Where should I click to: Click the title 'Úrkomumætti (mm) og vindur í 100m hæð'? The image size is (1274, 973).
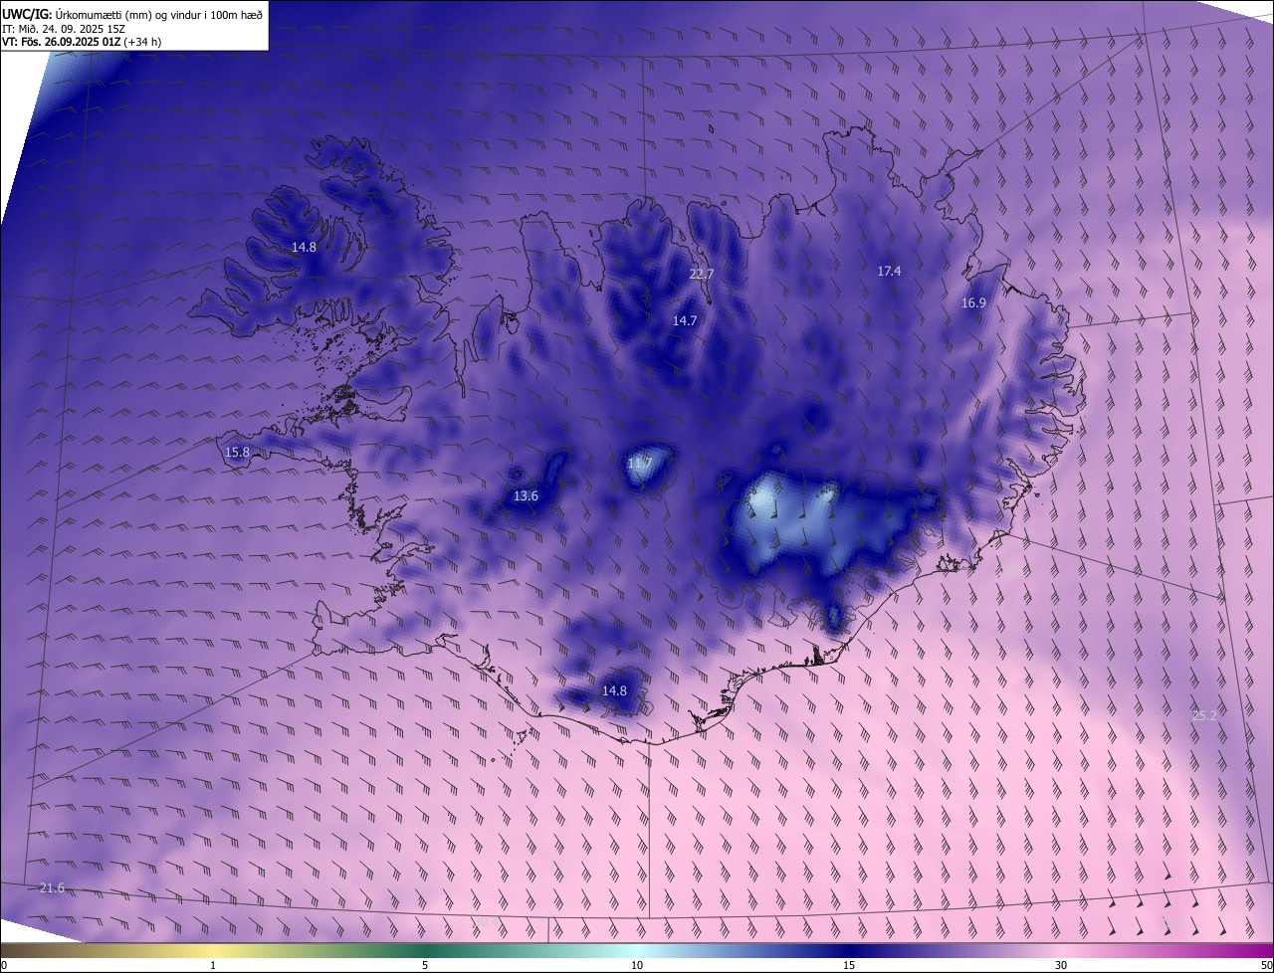158,13
